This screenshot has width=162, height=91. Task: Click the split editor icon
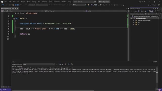[x=128, y=11]
